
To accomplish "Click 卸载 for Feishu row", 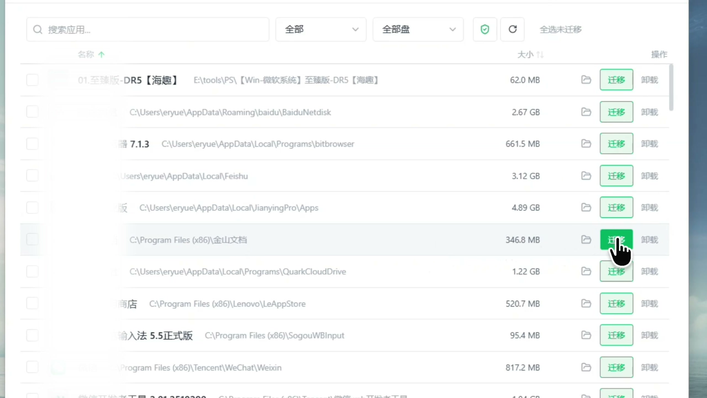I will pyautogui.click(x=650, y=176).
